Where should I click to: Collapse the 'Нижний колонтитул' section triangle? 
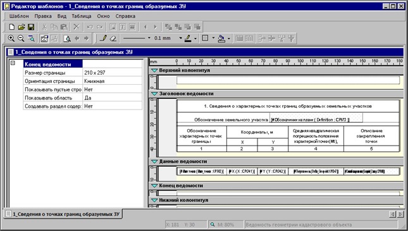coord(154,200)
